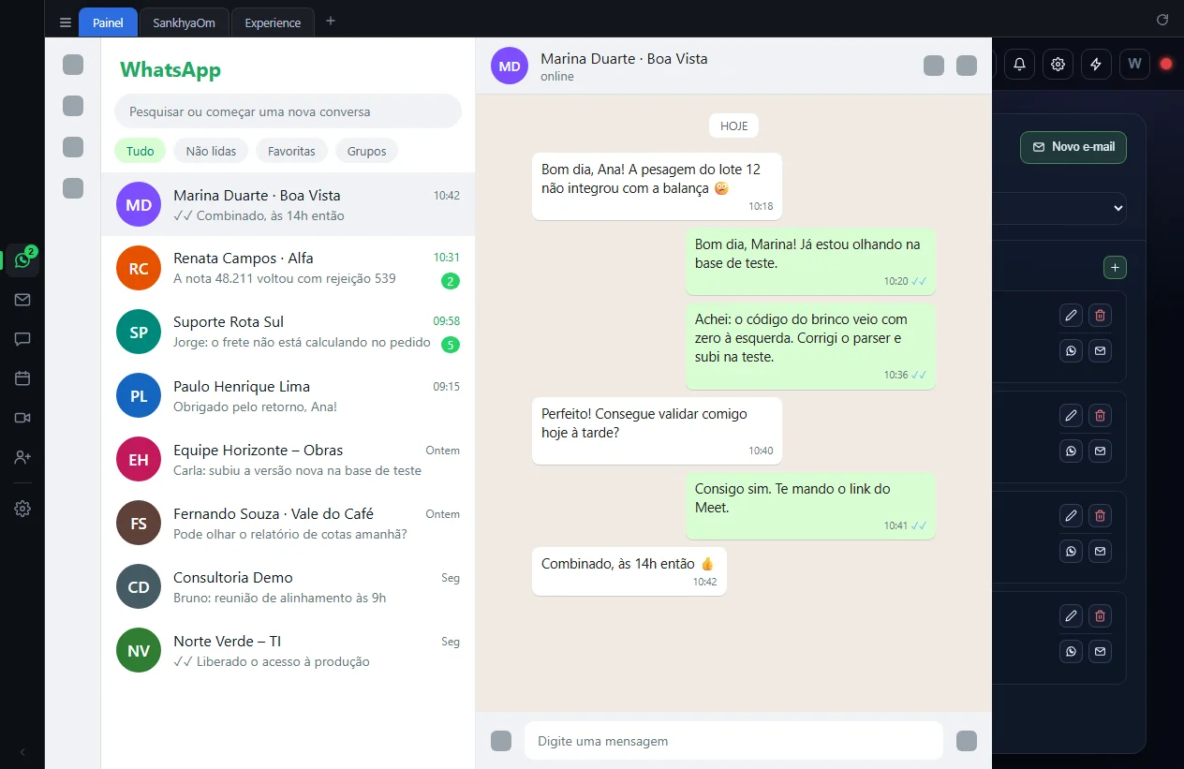Focus the Pesquisar ou começar uma nova conversa field

[288, 111]
